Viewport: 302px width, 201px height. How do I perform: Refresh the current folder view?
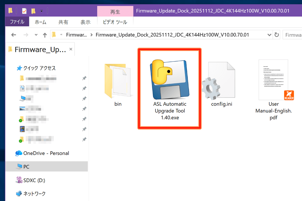[277, 35]
